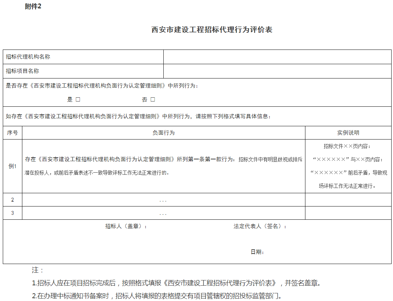Screen dimensions: 393x301
Task: Select the 实例说明 column header
Action: click(x=348, y=133)
